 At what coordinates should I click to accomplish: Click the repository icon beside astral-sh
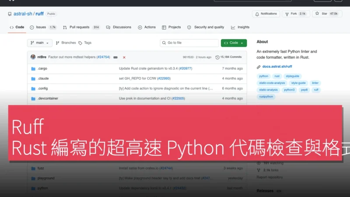(x=10, y=14)
